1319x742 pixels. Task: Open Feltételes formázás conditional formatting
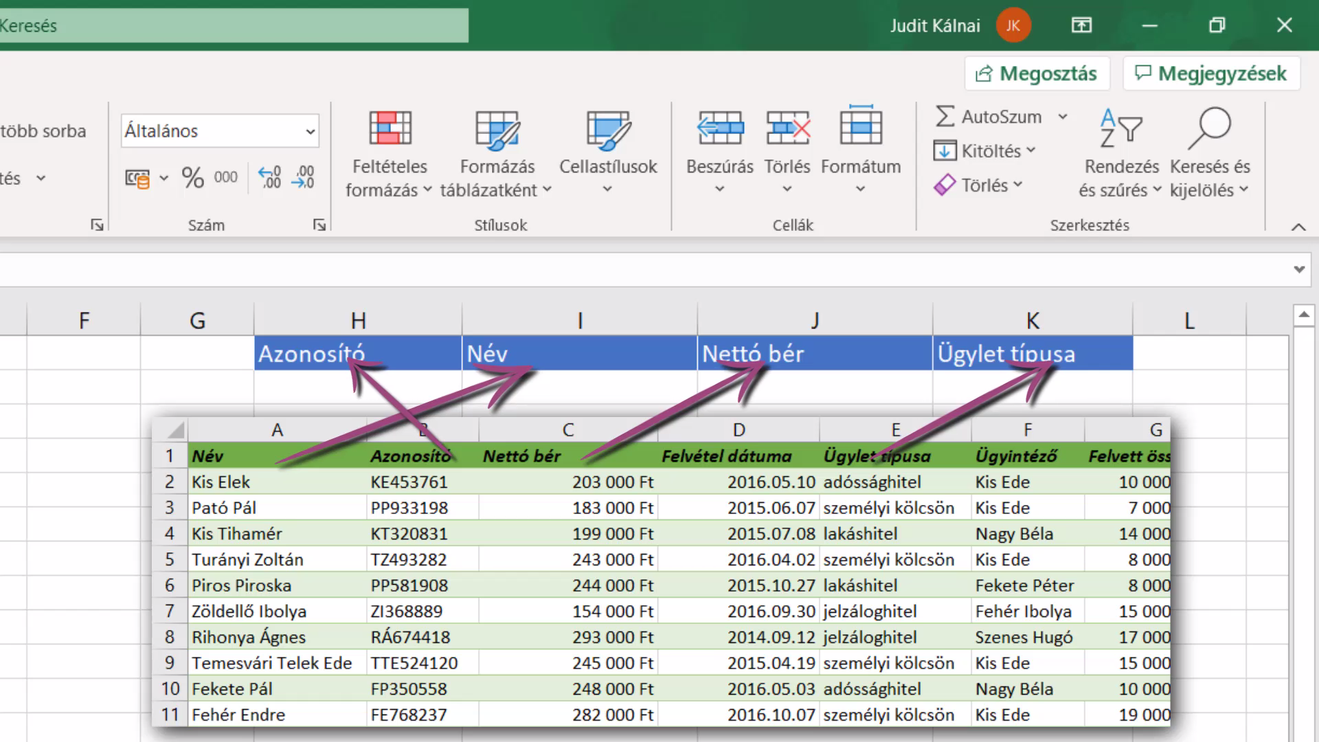(x=390, y=153)
